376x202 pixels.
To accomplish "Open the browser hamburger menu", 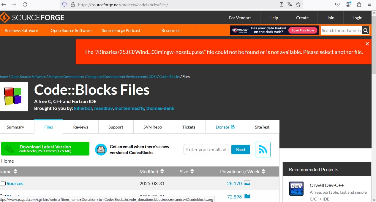I will point(369,4).
